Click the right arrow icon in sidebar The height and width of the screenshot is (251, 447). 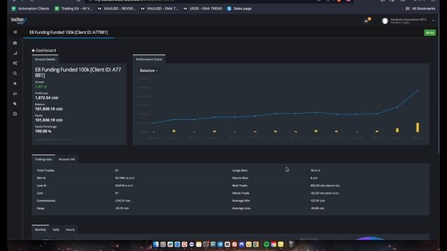coord(15,84)
